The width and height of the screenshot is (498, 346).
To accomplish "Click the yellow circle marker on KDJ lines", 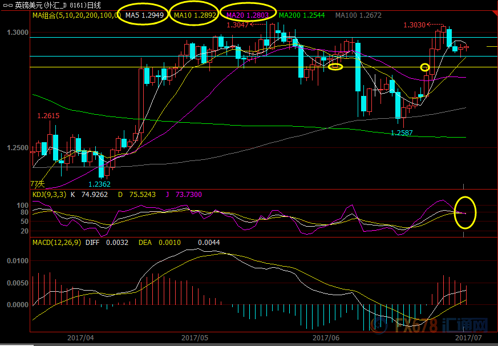I will [x=466, y=212].
